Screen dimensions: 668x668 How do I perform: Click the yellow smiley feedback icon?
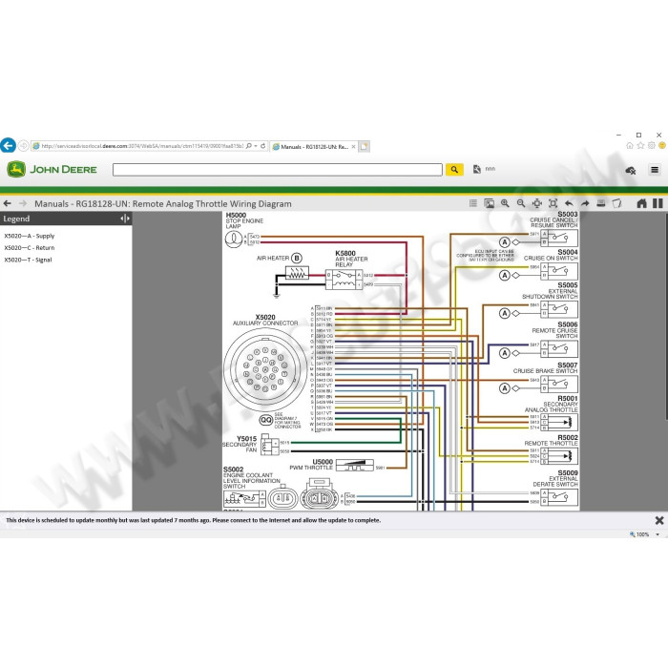click(x=662, y=146)
